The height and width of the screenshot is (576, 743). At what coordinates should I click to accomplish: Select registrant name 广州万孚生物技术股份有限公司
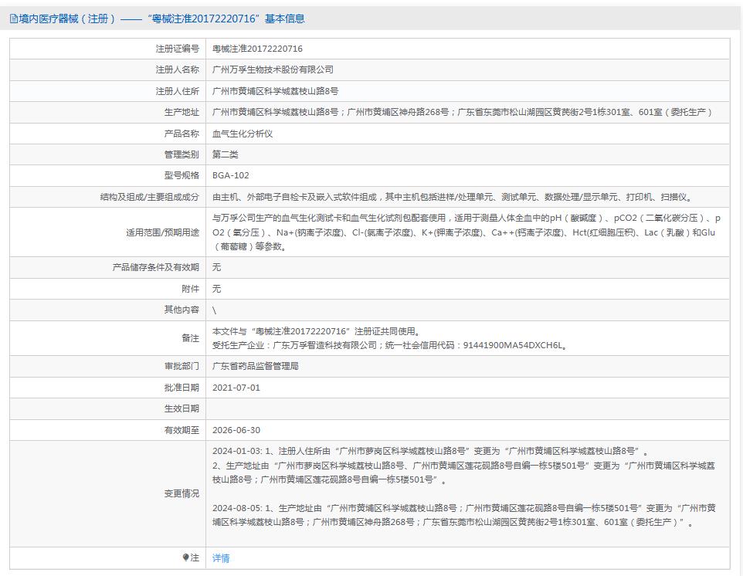(273, 69)
